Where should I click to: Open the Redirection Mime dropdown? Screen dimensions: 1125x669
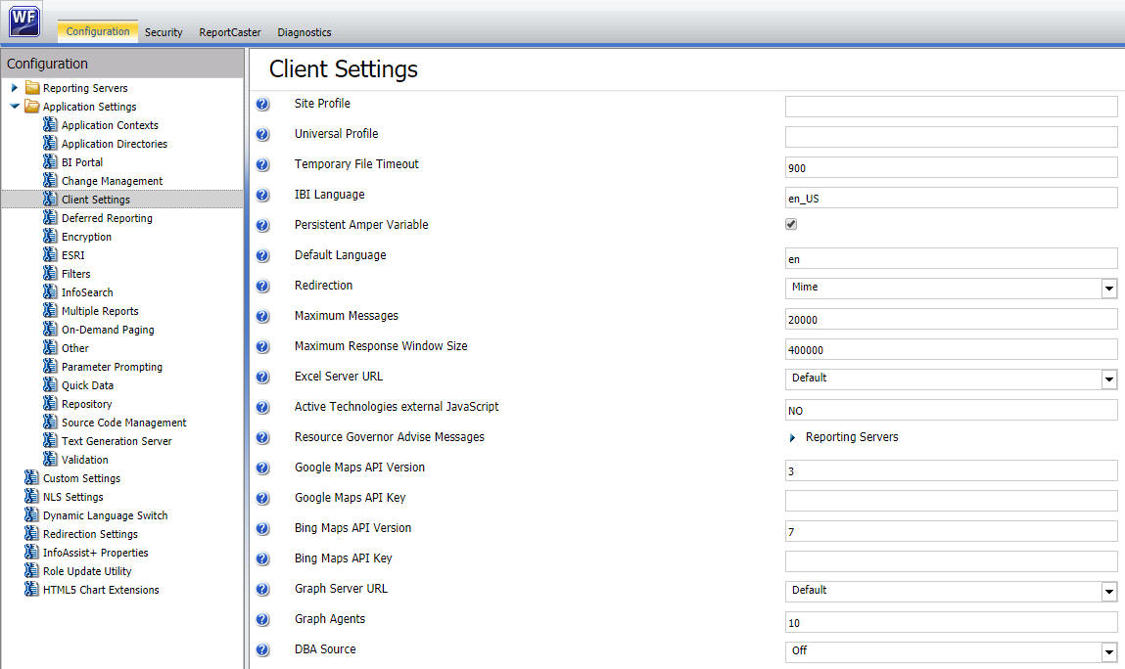[x=1109, y=289]
